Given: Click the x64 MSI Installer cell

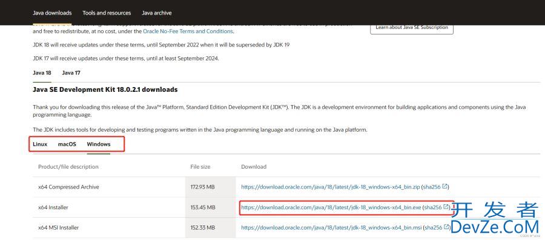Looking at the screenshot, I should click(x=58, y=228).
